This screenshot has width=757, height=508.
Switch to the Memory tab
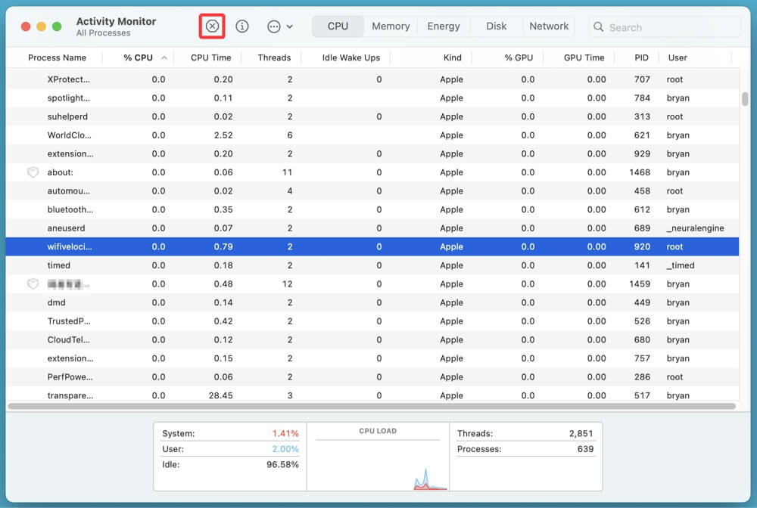391,26
